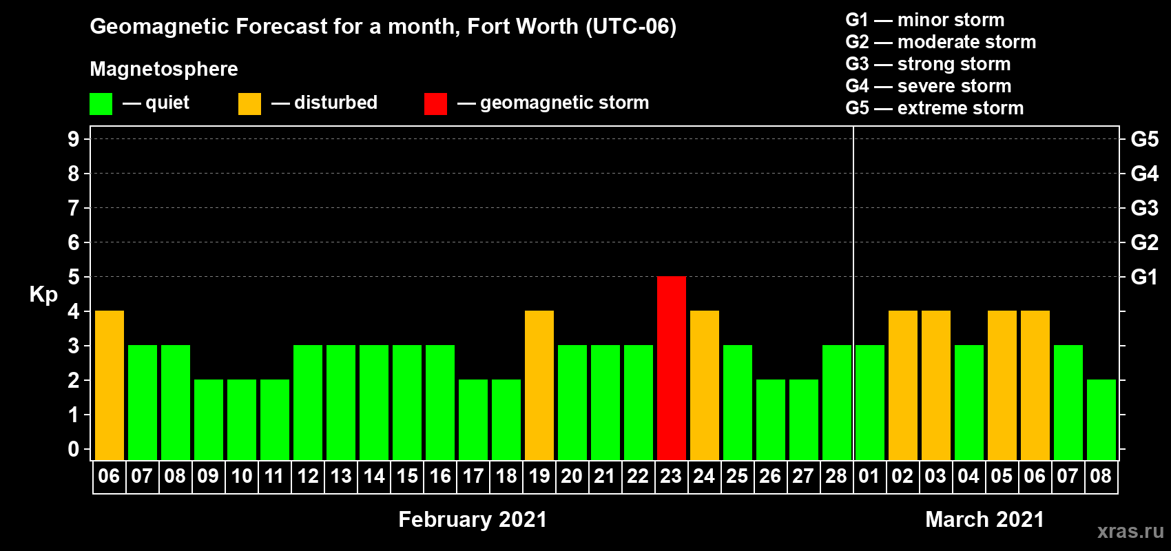Click the March 2021 month label

pos(985,519)
